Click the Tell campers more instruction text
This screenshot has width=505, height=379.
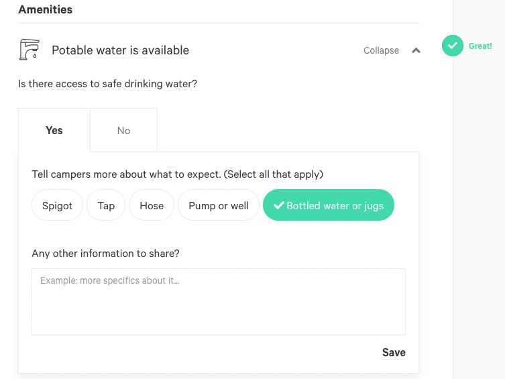pyautogui.click(x=178, y=174)
